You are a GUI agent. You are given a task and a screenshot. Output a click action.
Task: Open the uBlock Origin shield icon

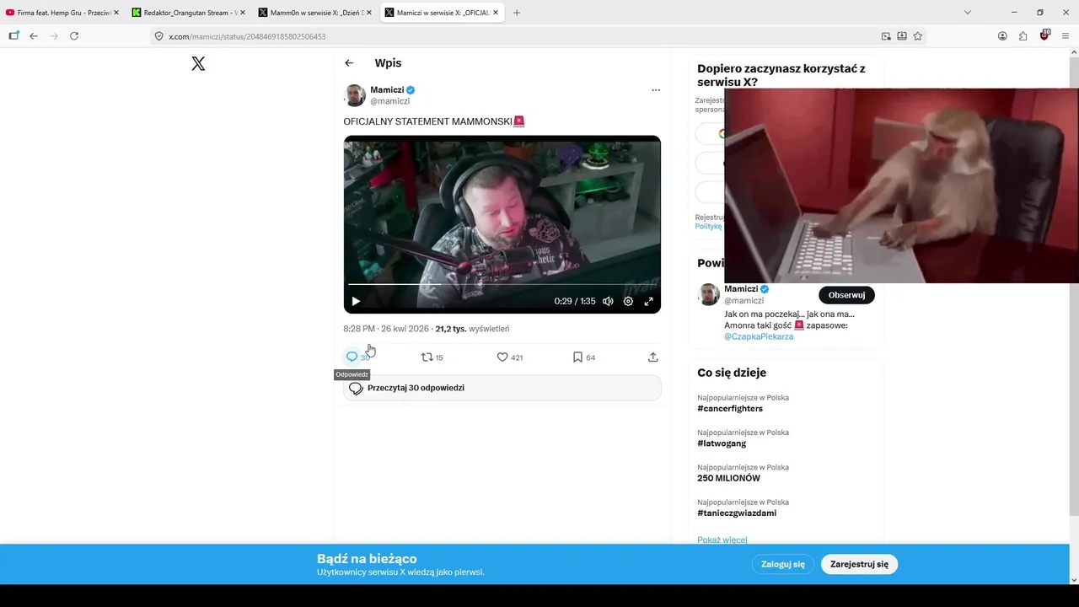(1044, 35)
